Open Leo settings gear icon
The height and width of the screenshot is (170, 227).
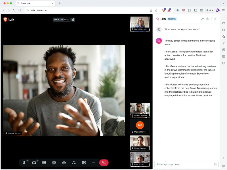pyautogui.click(x=208, y=19)
